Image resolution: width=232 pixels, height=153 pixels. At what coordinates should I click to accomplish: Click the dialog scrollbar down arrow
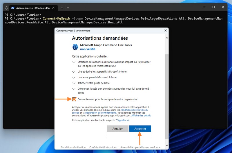pos(167,145)
